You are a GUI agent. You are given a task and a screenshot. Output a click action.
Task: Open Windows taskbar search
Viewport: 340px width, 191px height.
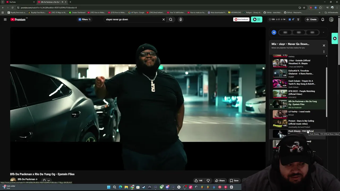[114, 187]
